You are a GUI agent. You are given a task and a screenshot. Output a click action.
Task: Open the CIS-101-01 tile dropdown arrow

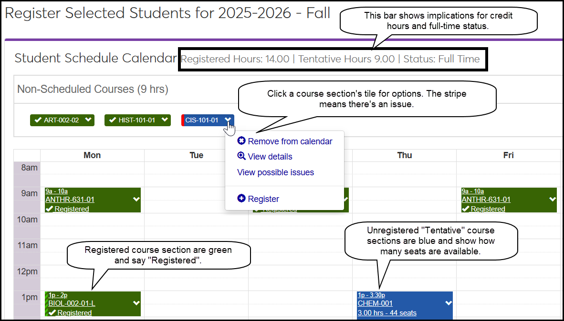[228, 120]
